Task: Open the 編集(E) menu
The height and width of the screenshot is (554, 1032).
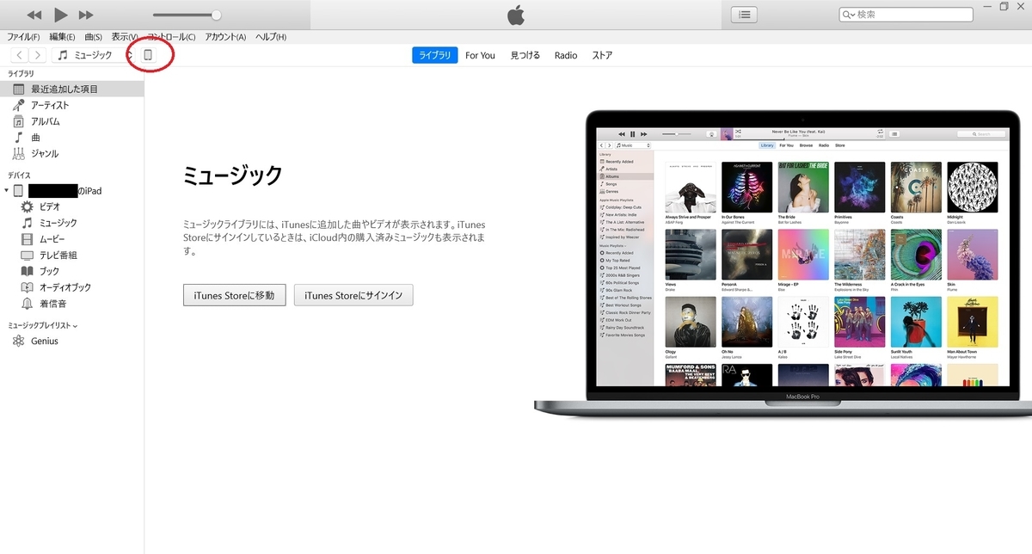Action: (x=62, y=37)
